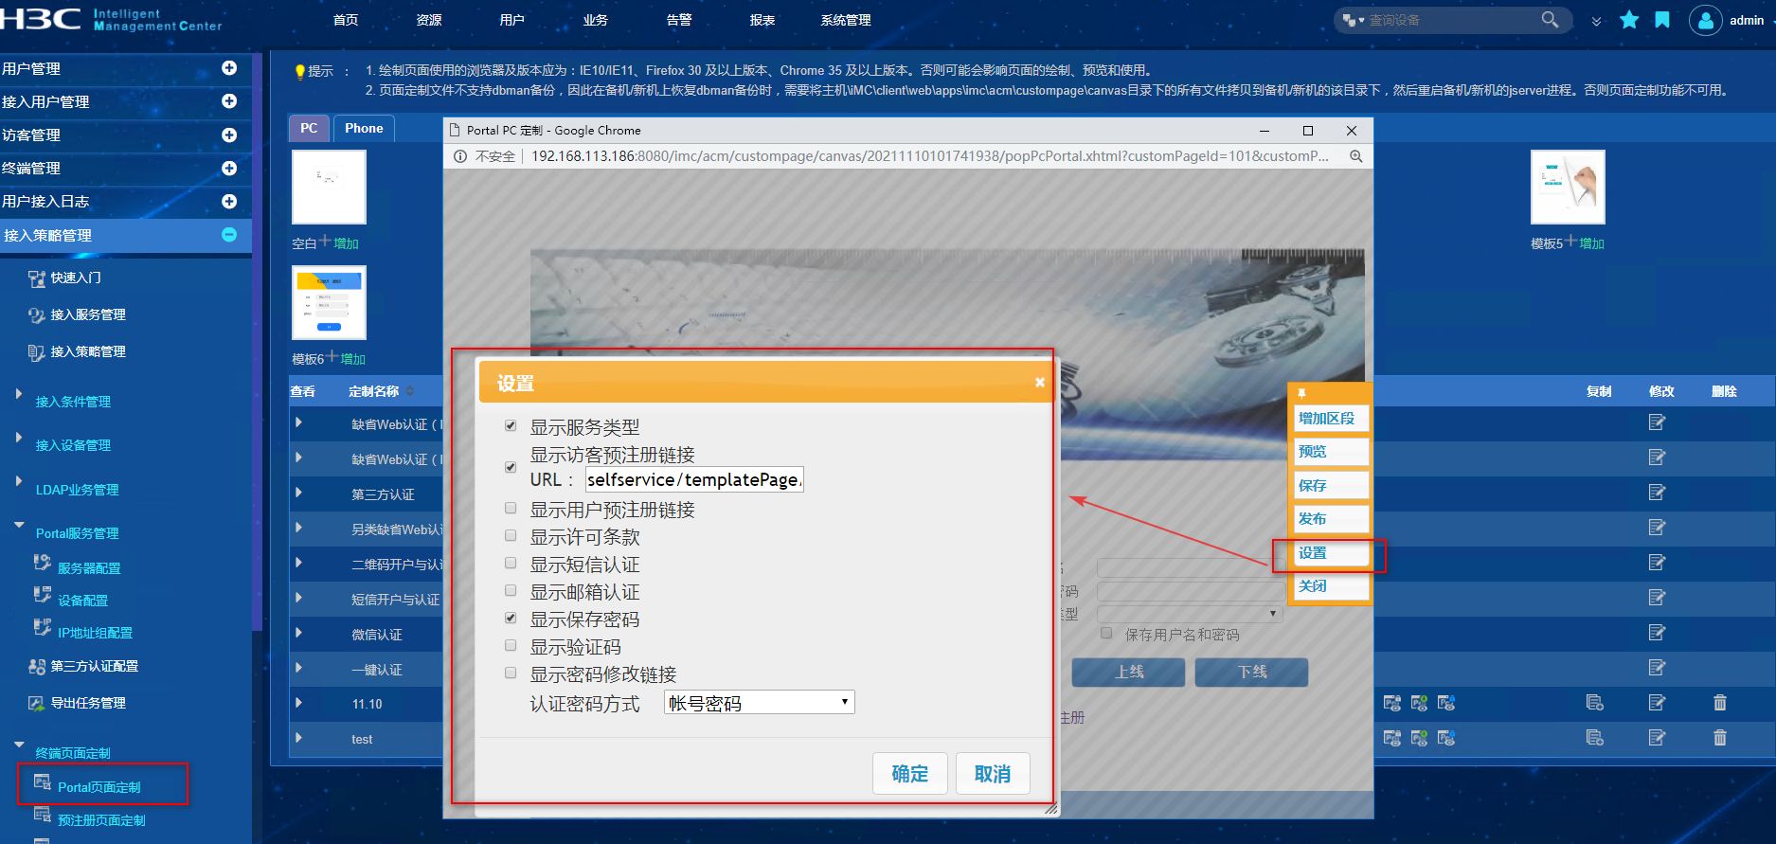Click the copy icon for the 11.10 row
Screen dimensions: 1776x844
click(1595, 703)
